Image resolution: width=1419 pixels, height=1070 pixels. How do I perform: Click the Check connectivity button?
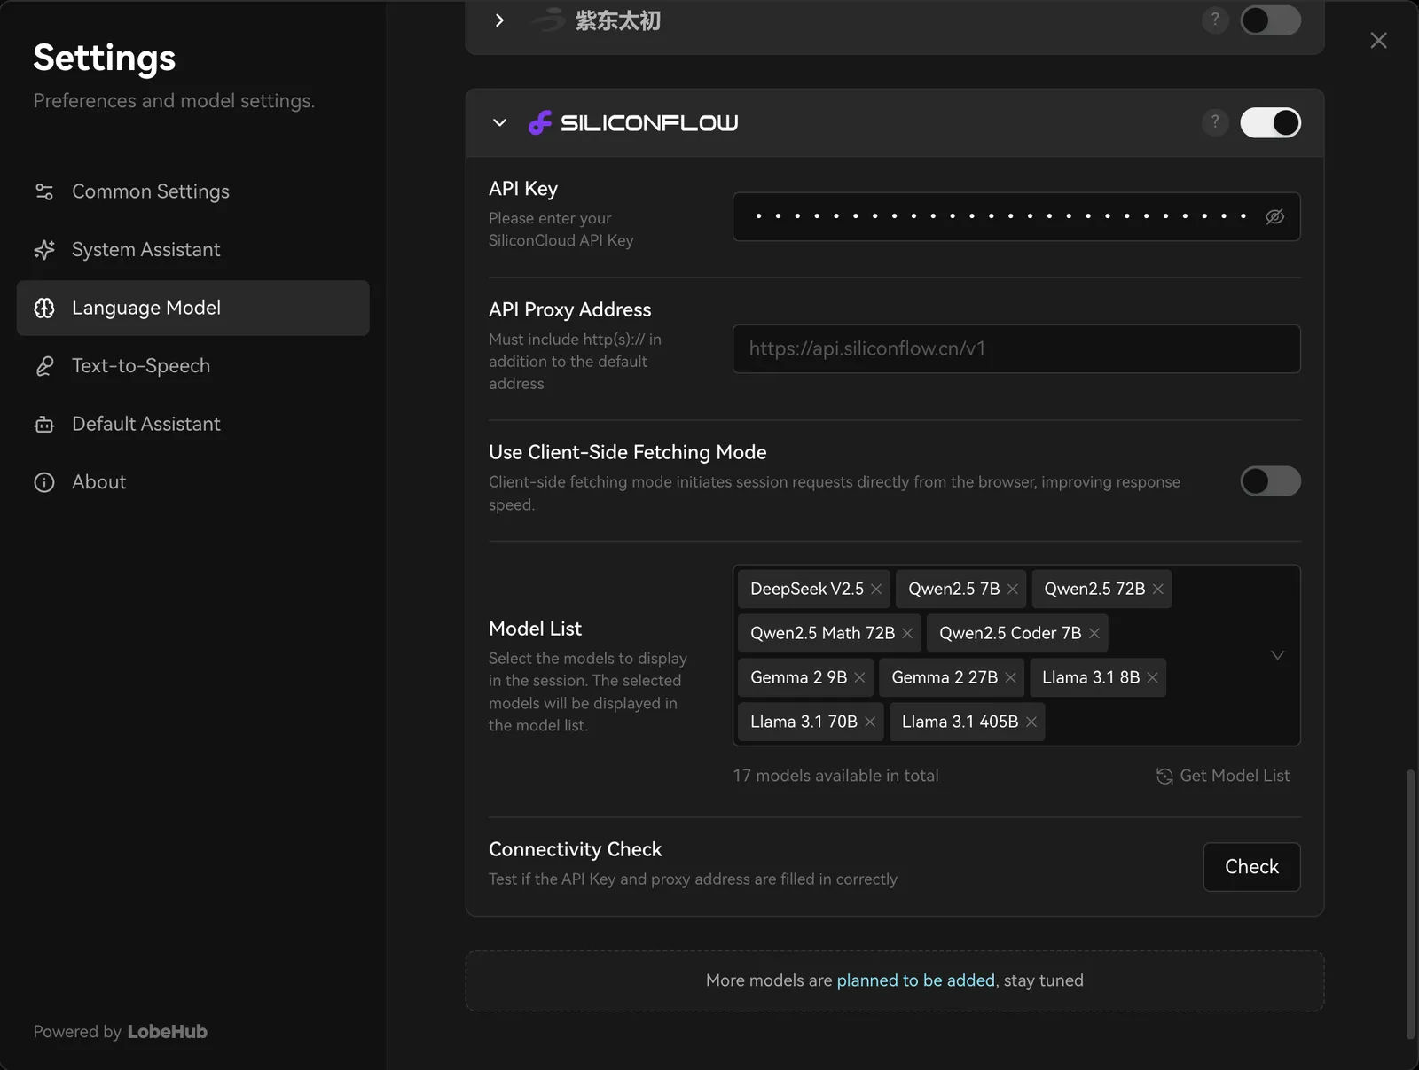coord(1251,867)
